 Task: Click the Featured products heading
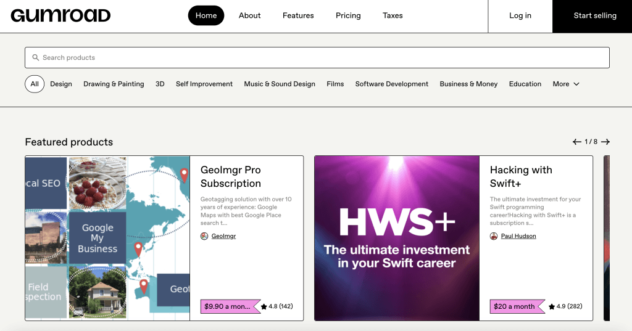tap(69, 142)
